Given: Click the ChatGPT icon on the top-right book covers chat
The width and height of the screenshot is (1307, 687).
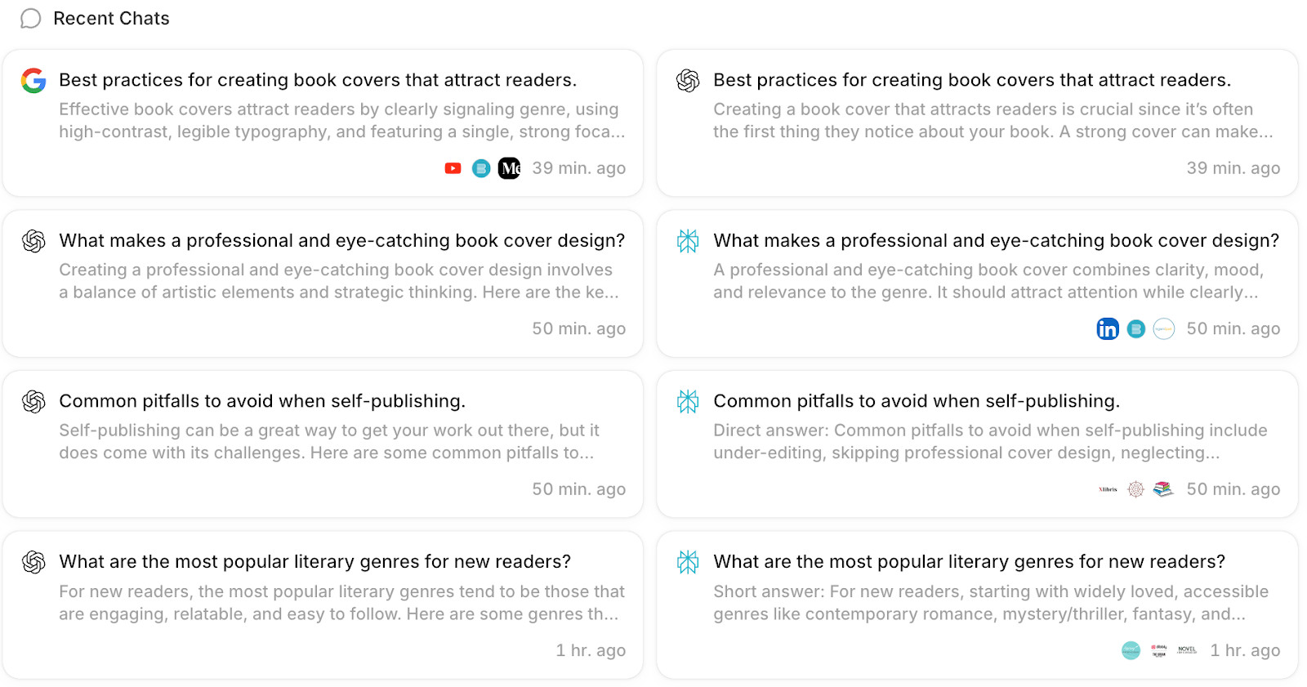Looking at the screenshot, I should click(688, 80).
